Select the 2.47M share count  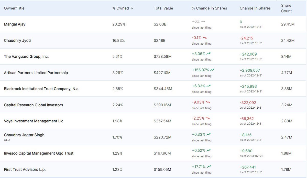coord(286,137)
